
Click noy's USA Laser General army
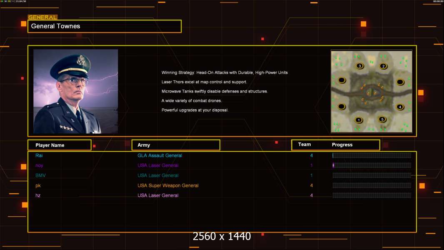[158, 165]
